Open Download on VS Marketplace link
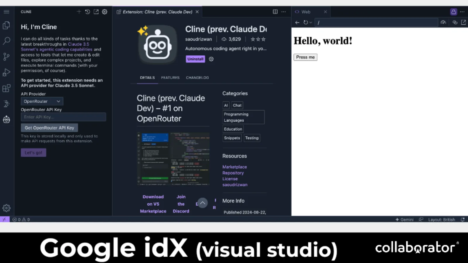The height and width of the screenshot is (263, 468). pos(153,204)
